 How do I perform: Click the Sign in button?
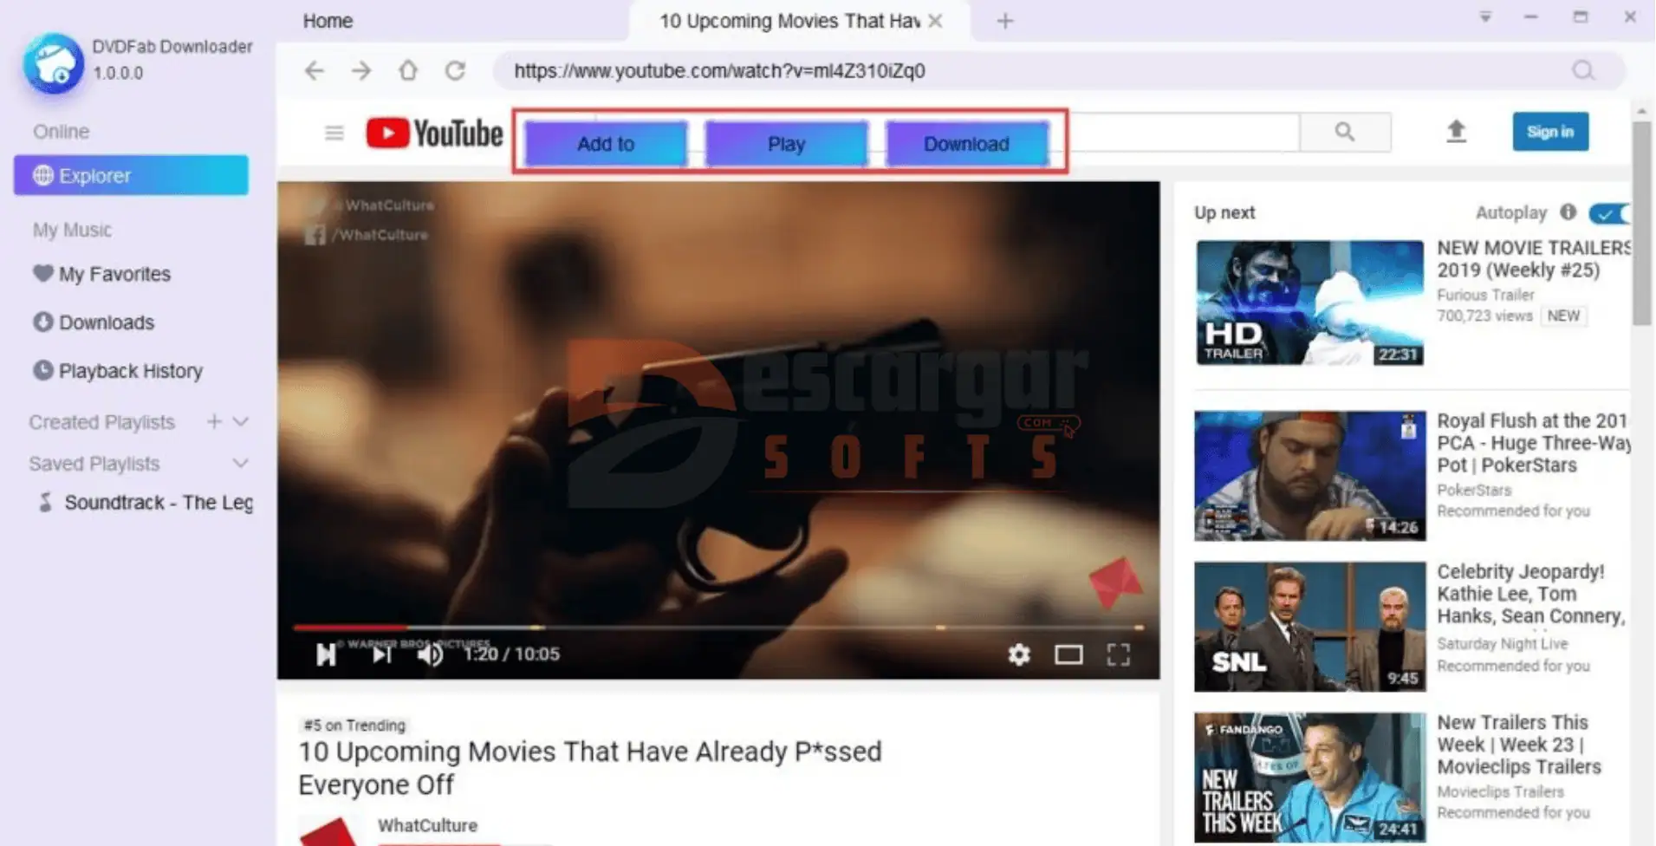click(x=1549, y=132)
